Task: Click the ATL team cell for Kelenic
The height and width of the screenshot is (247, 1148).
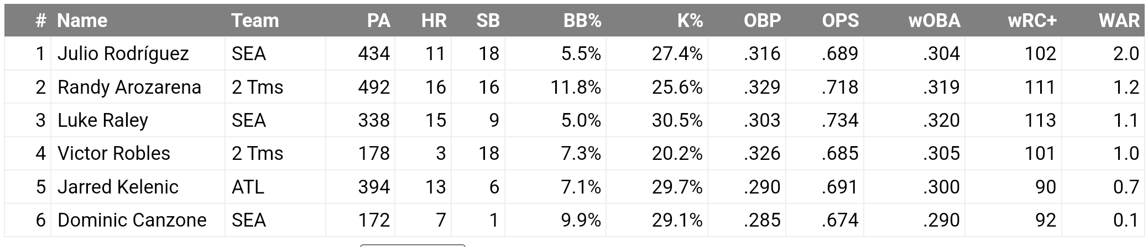Action: click(x=248, y=187)
